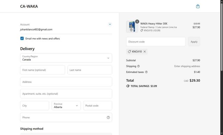Uncheck Email me with news and offers

[22, 38]
